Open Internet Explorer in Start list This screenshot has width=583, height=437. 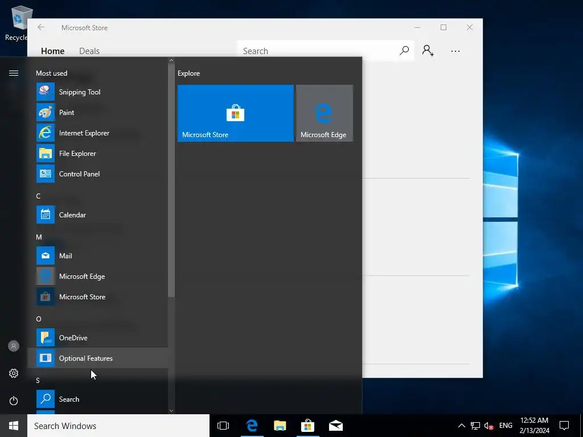(x=97, y=133)
